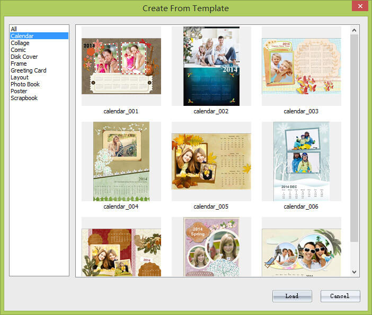The height and width of the screenshot is (315, 372).
Task: Cancel the template dialog
Action: point(340,296)
